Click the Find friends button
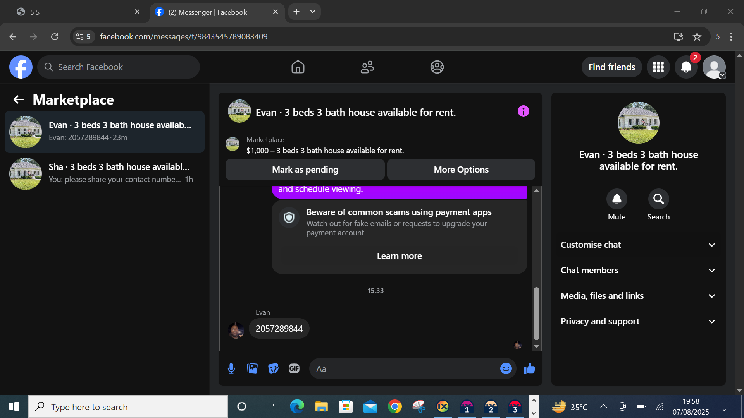The image size is (744, 418). click(611, 67)
